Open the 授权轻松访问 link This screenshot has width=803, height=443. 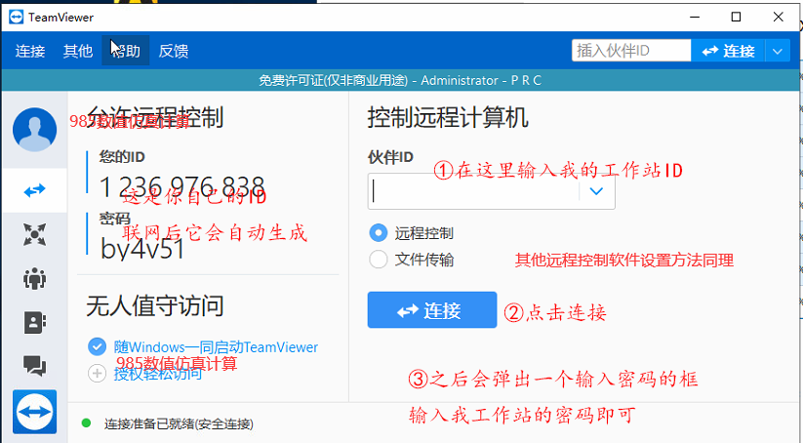[x=158, y=374]
